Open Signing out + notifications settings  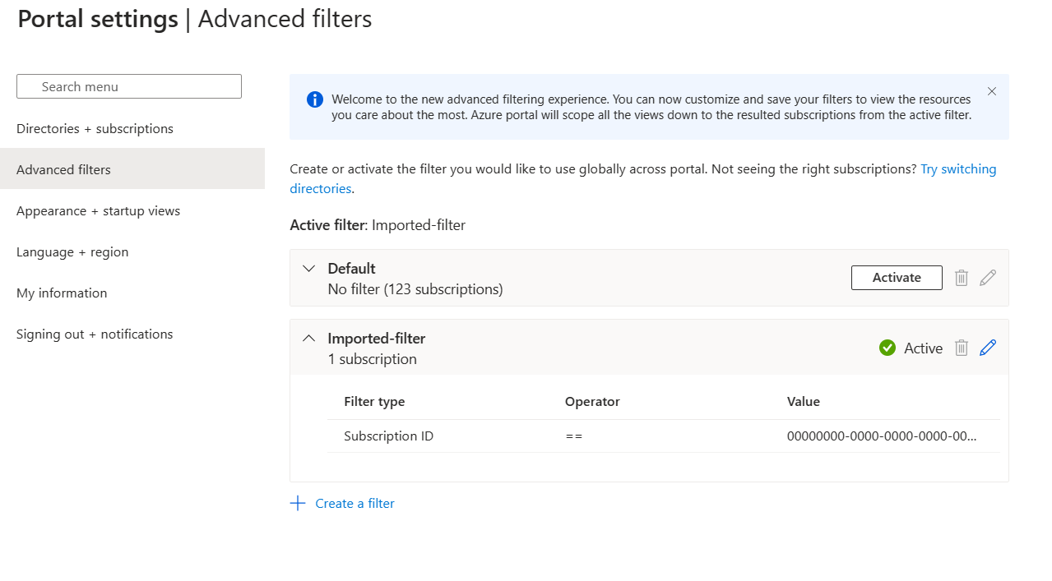point(95,334)
